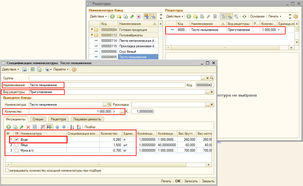Image resolution: width=303 pixels, height=186 pixels.
Task: Move ingredient down with blue down arrow
Action: [x=64, y=127]
